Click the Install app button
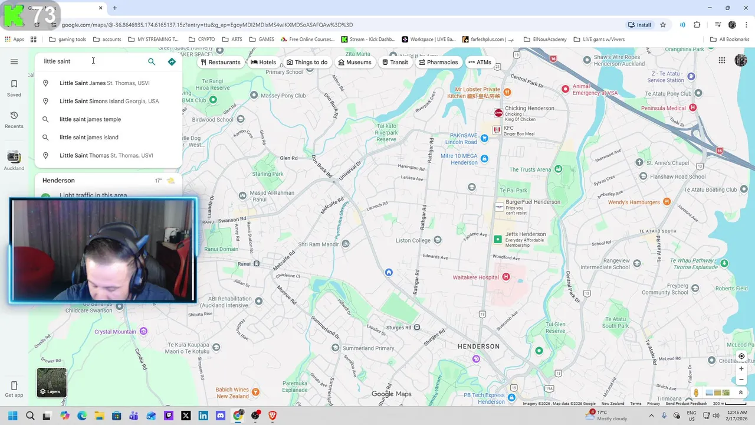Image resolution: width=755 pixels, height=425 pixels. (639, 25)
